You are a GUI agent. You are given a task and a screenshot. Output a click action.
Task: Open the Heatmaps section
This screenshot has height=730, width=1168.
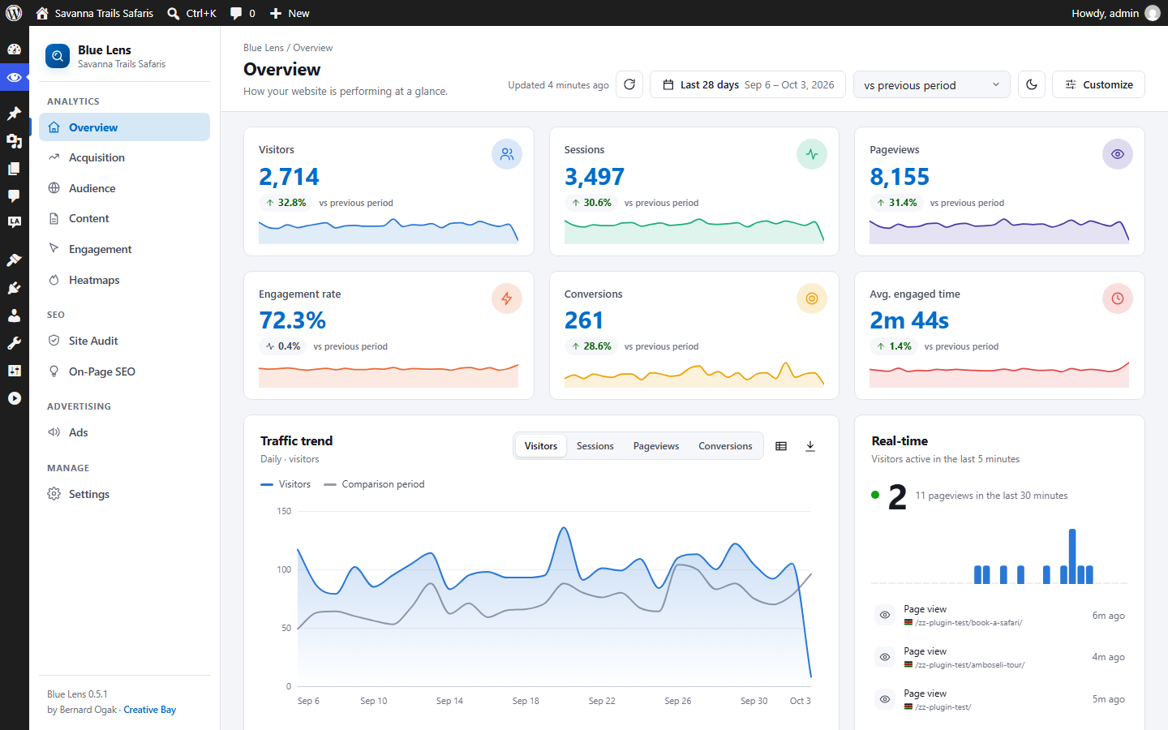tap(125, 280)
